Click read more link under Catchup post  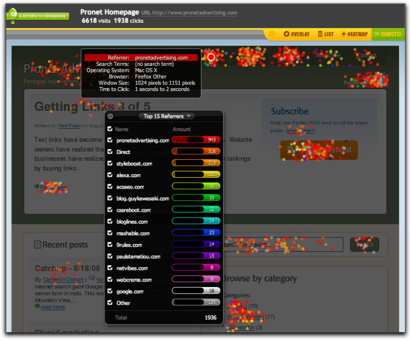click(52, 307)
